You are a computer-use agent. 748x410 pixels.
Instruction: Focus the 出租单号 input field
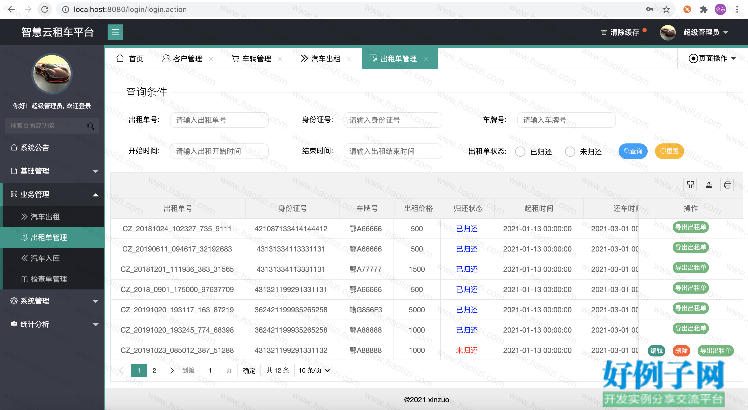point(219,120)
